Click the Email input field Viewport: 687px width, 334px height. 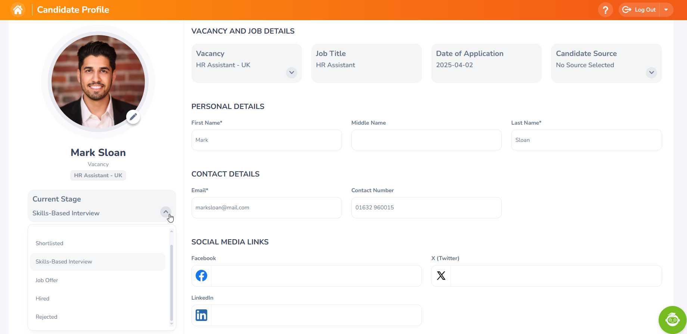(266, 207)
